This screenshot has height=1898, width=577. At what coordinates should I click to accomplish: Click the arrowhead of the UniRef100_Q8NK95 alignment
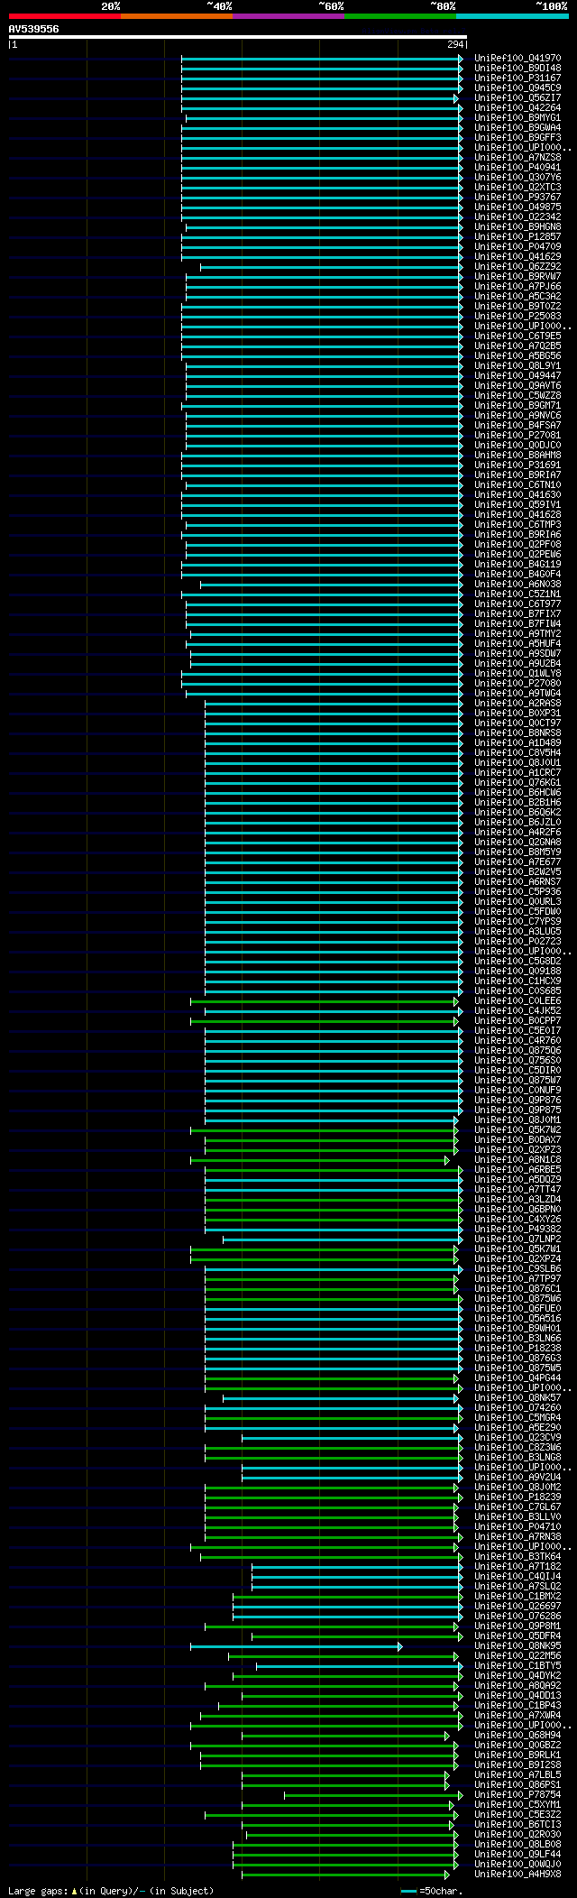point(399,1646)
